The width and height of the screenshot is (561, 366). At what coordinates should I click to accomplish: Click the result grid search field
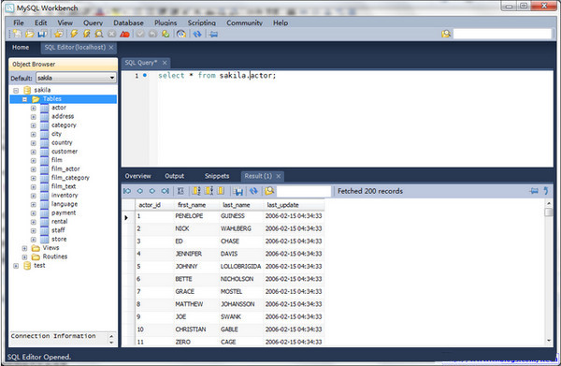304,191
